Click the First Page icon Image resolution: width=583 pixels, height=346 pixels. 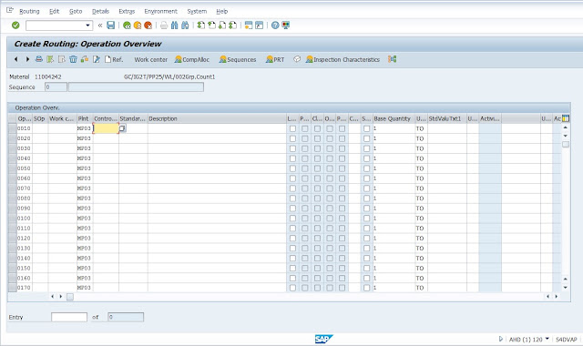pyautogui.click(x=201, y=25)
